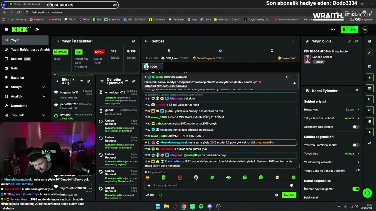This screenshot has height=211, width=376.
Task: Open WhatsApp from the taskbar
Action: pyautogui.click(x=192, y=206)
